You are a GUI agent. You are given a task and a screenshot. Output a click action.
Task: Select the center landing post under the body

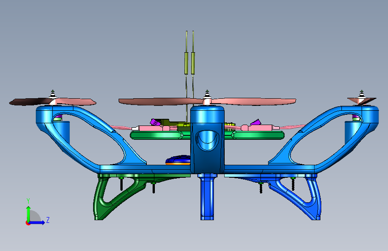point(207,197)
